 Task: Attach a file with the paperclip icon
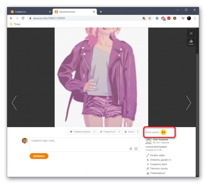point(131,149)
